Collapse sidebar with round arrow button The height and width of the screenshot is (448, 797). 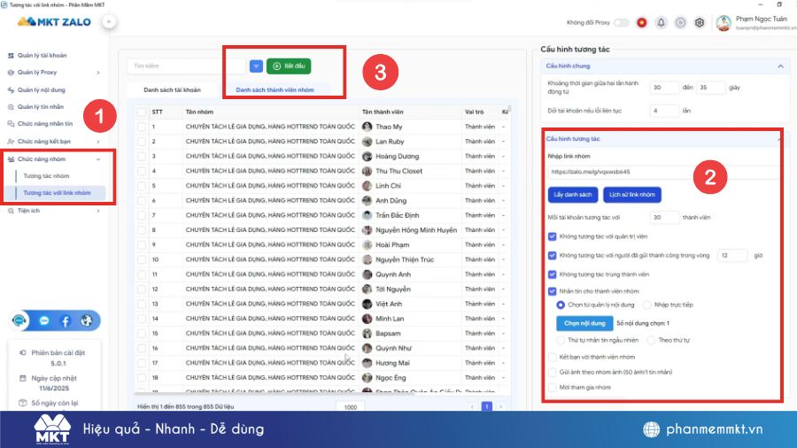point(109,22)
